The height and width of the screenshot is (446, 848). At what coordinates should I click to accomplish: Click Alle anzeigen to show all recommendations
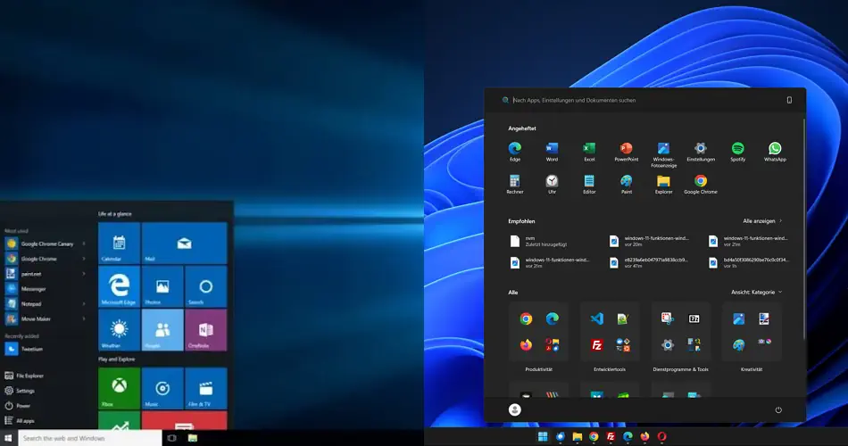[x=762, y=221]
